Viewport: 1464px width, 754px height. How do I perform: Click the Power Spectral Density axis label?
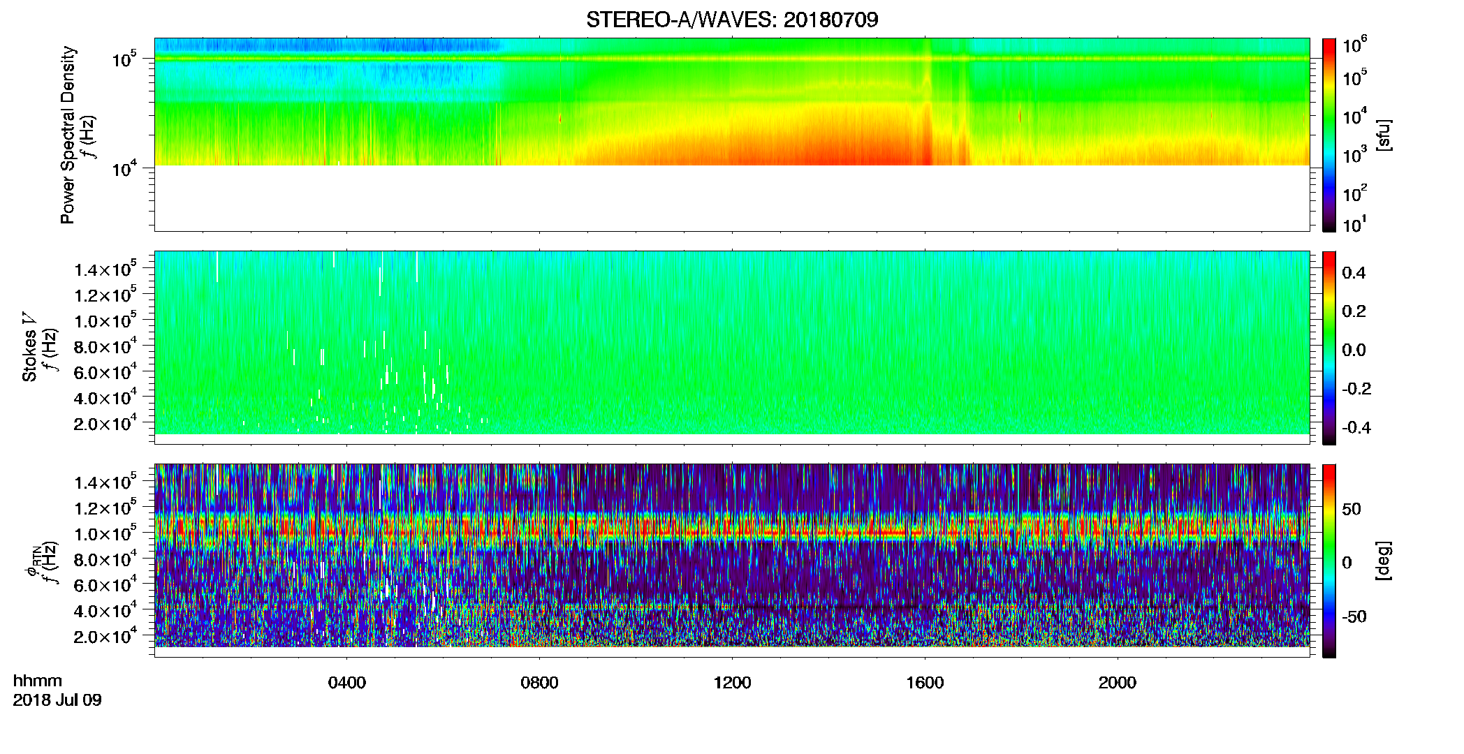(x=68, y=135)
